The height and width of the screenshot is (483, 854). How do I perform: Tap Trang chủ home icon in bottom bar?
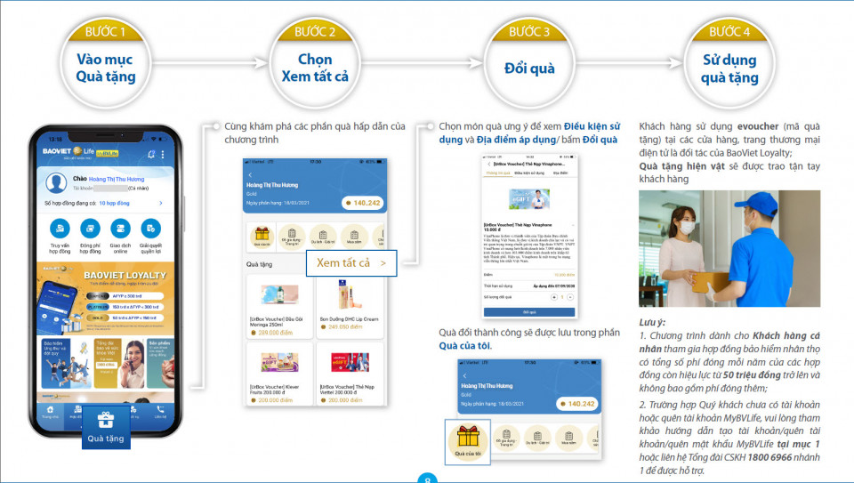[50, 412]
